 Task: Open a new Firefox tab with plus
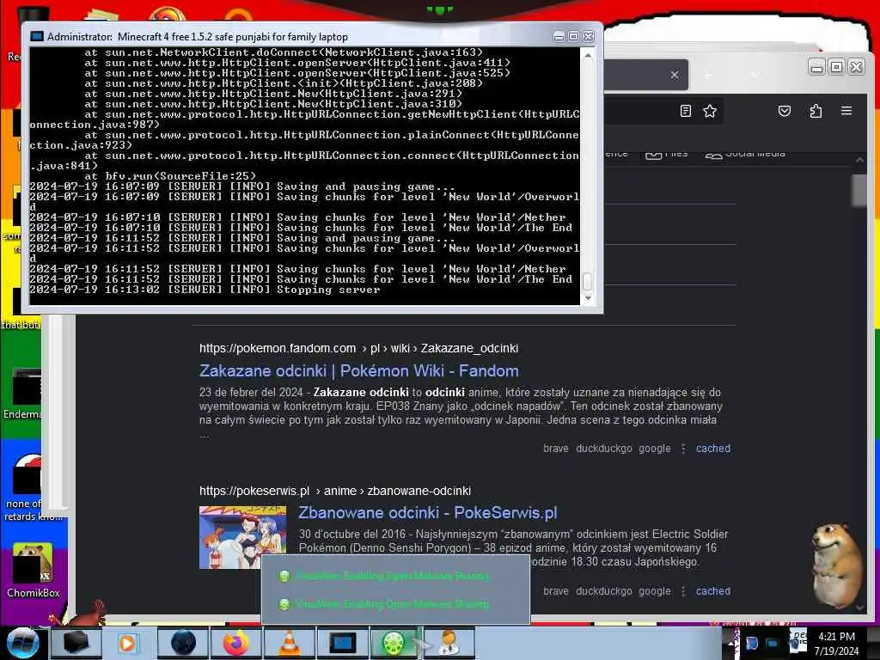click(707, 75)
